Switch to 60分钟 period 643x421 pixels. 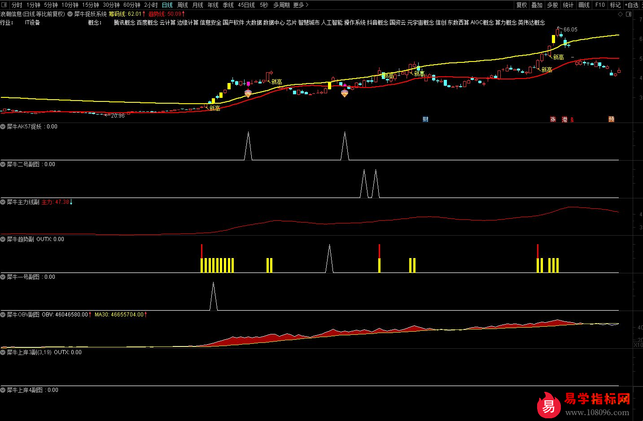coord(132,5)
